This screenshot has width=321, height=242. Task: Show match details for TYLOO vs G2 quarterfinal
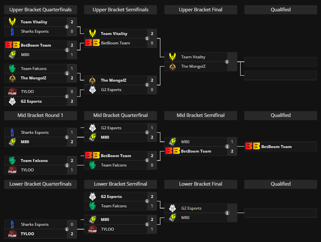pos(67,97)
